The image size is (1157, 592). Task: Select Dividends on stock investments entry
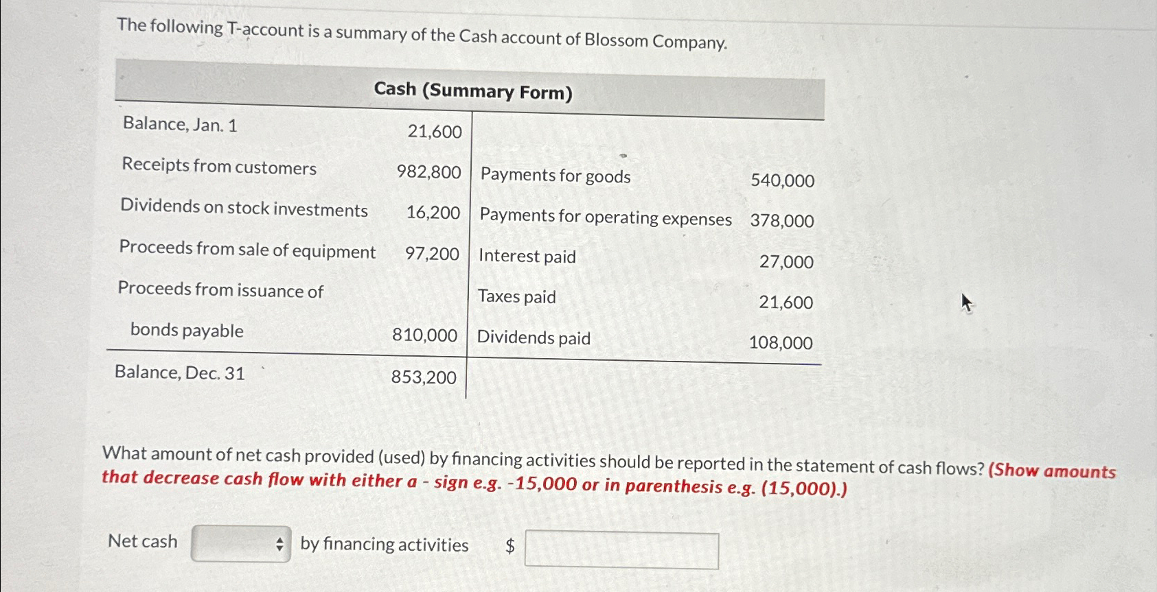tap(244, 210)
